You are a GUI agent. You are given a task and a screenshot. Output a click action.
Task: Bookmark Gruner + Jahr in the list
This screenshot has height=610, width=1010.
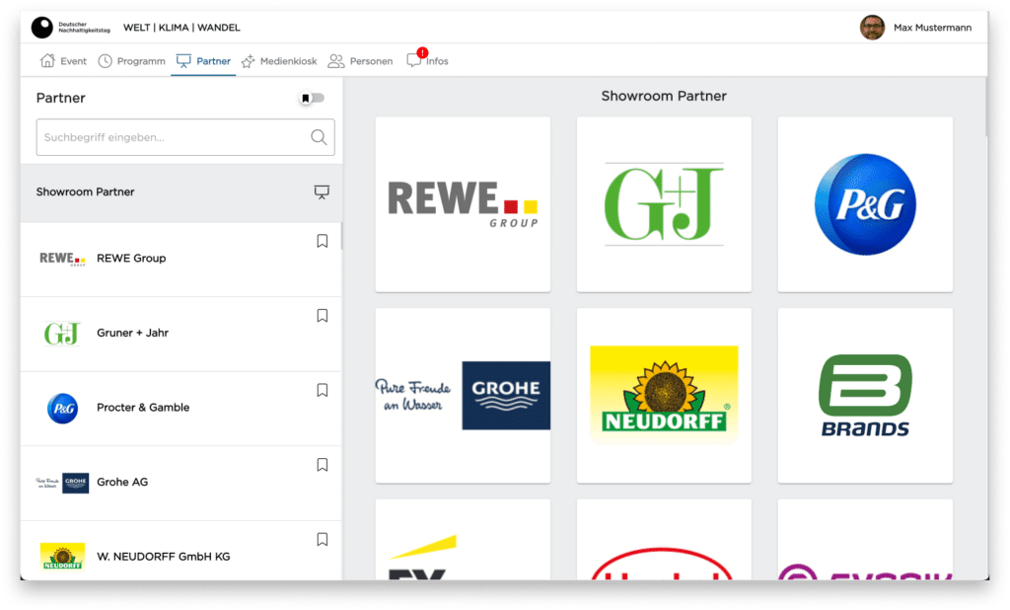click(x=322, y=315)
